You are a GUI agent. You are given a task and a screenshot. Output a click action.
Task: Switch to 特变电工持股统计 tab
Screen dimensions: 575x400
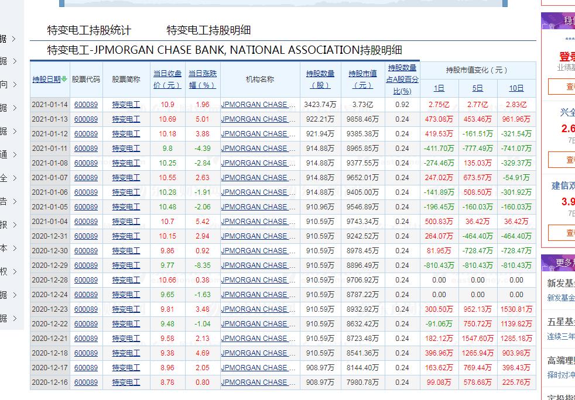pos(89,30)
